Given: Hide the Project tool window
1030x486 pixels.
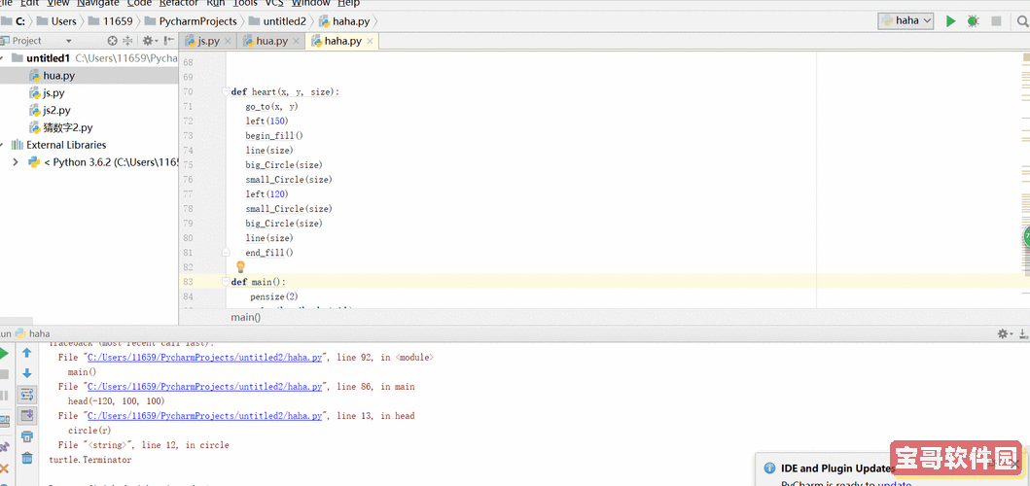Looking at the screenshot, I should tap(169, 41).
